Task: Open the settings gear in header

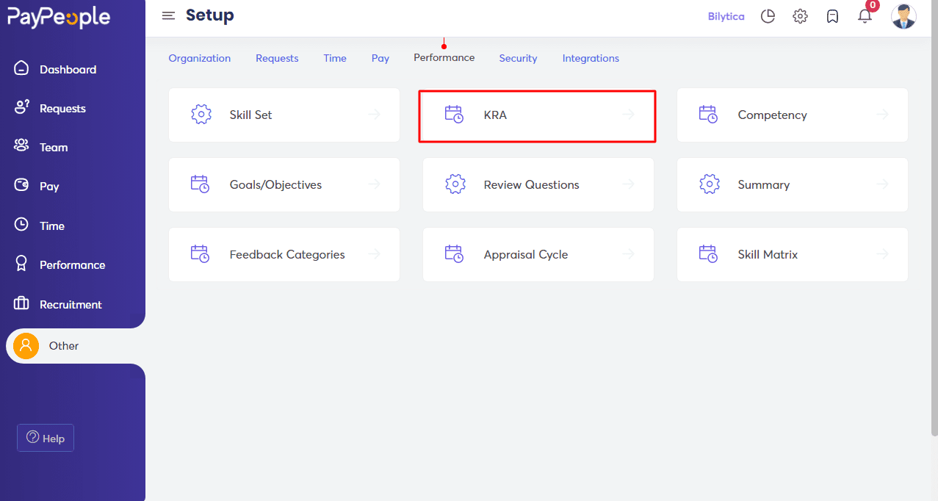Action: [800, 16]
